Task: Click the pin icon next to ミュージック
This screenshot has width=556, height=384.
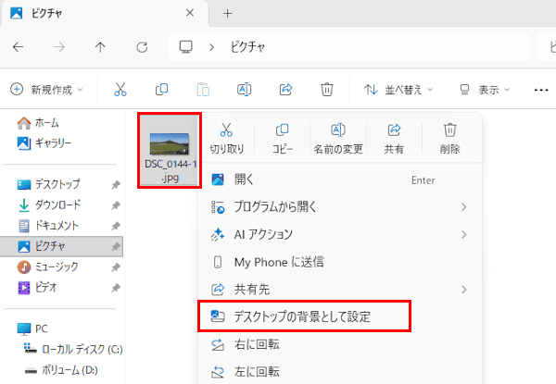Action: (x=116, y=267)
